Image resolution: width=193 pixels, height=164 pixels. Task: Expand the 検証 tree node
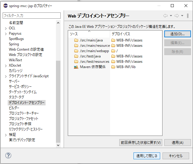point(6,135)
